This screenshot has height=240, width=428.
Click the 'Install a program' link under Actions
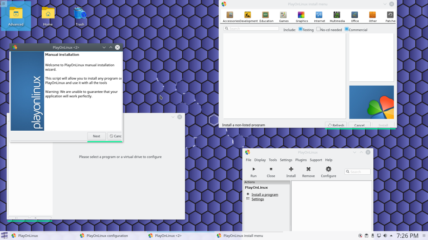pos(265,195)
